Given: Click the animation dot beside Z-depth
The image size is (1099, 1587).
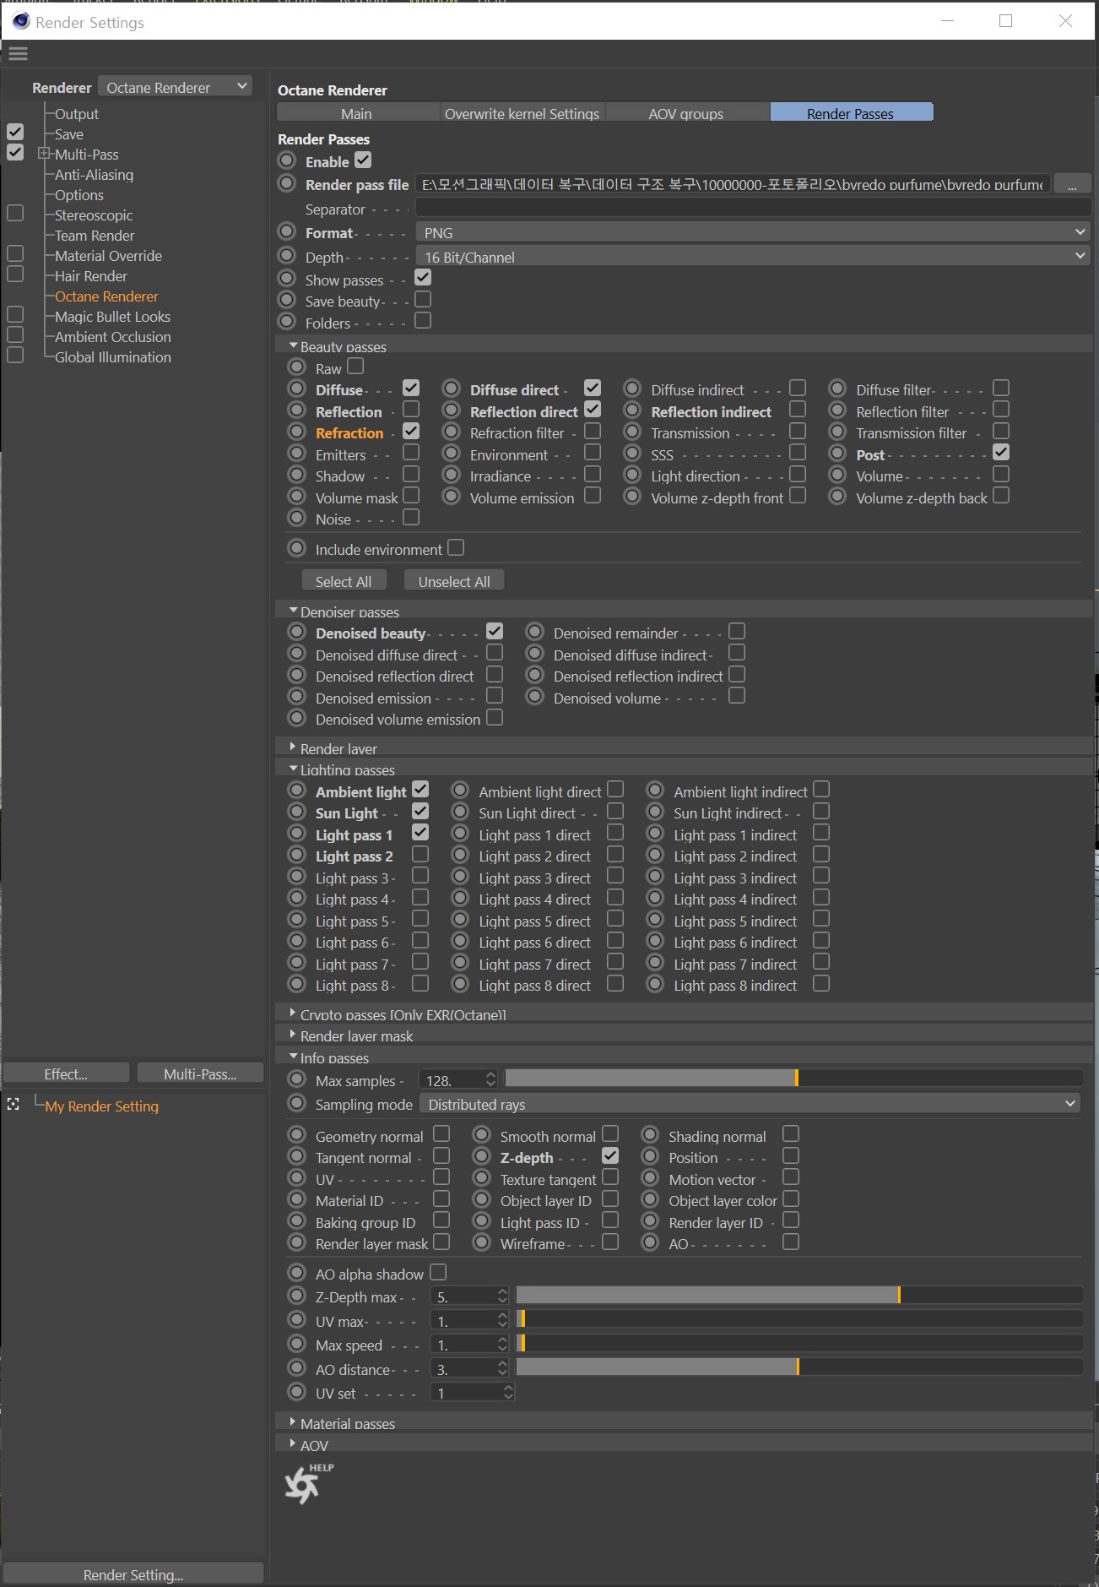Looking at the screenshot, I should click(x=481, y=1156).
